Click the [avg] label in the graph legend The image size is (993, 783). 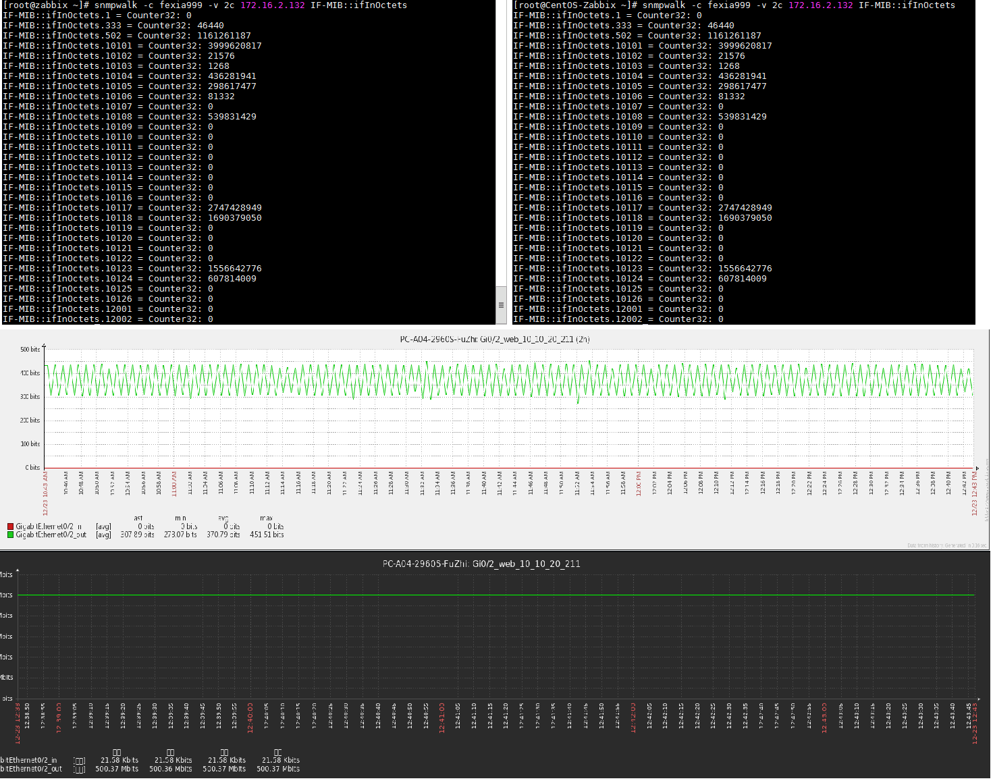[x=103, y=526]
